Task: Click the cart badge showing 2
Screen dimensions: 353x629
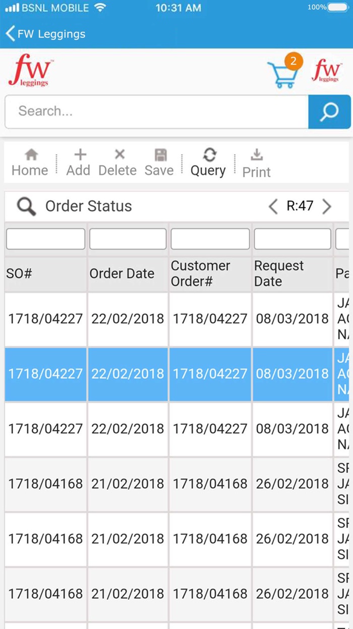Action: [x=293, y=62]
